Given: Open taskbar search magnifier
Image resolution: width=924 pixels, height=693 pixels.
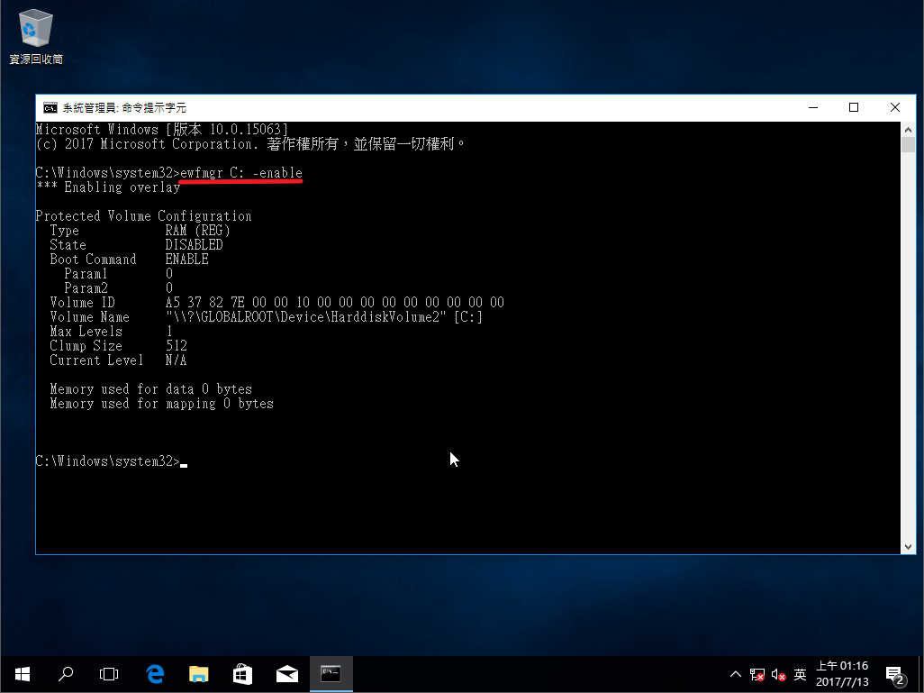Looking at the screenshot, I should pos(66,673).
